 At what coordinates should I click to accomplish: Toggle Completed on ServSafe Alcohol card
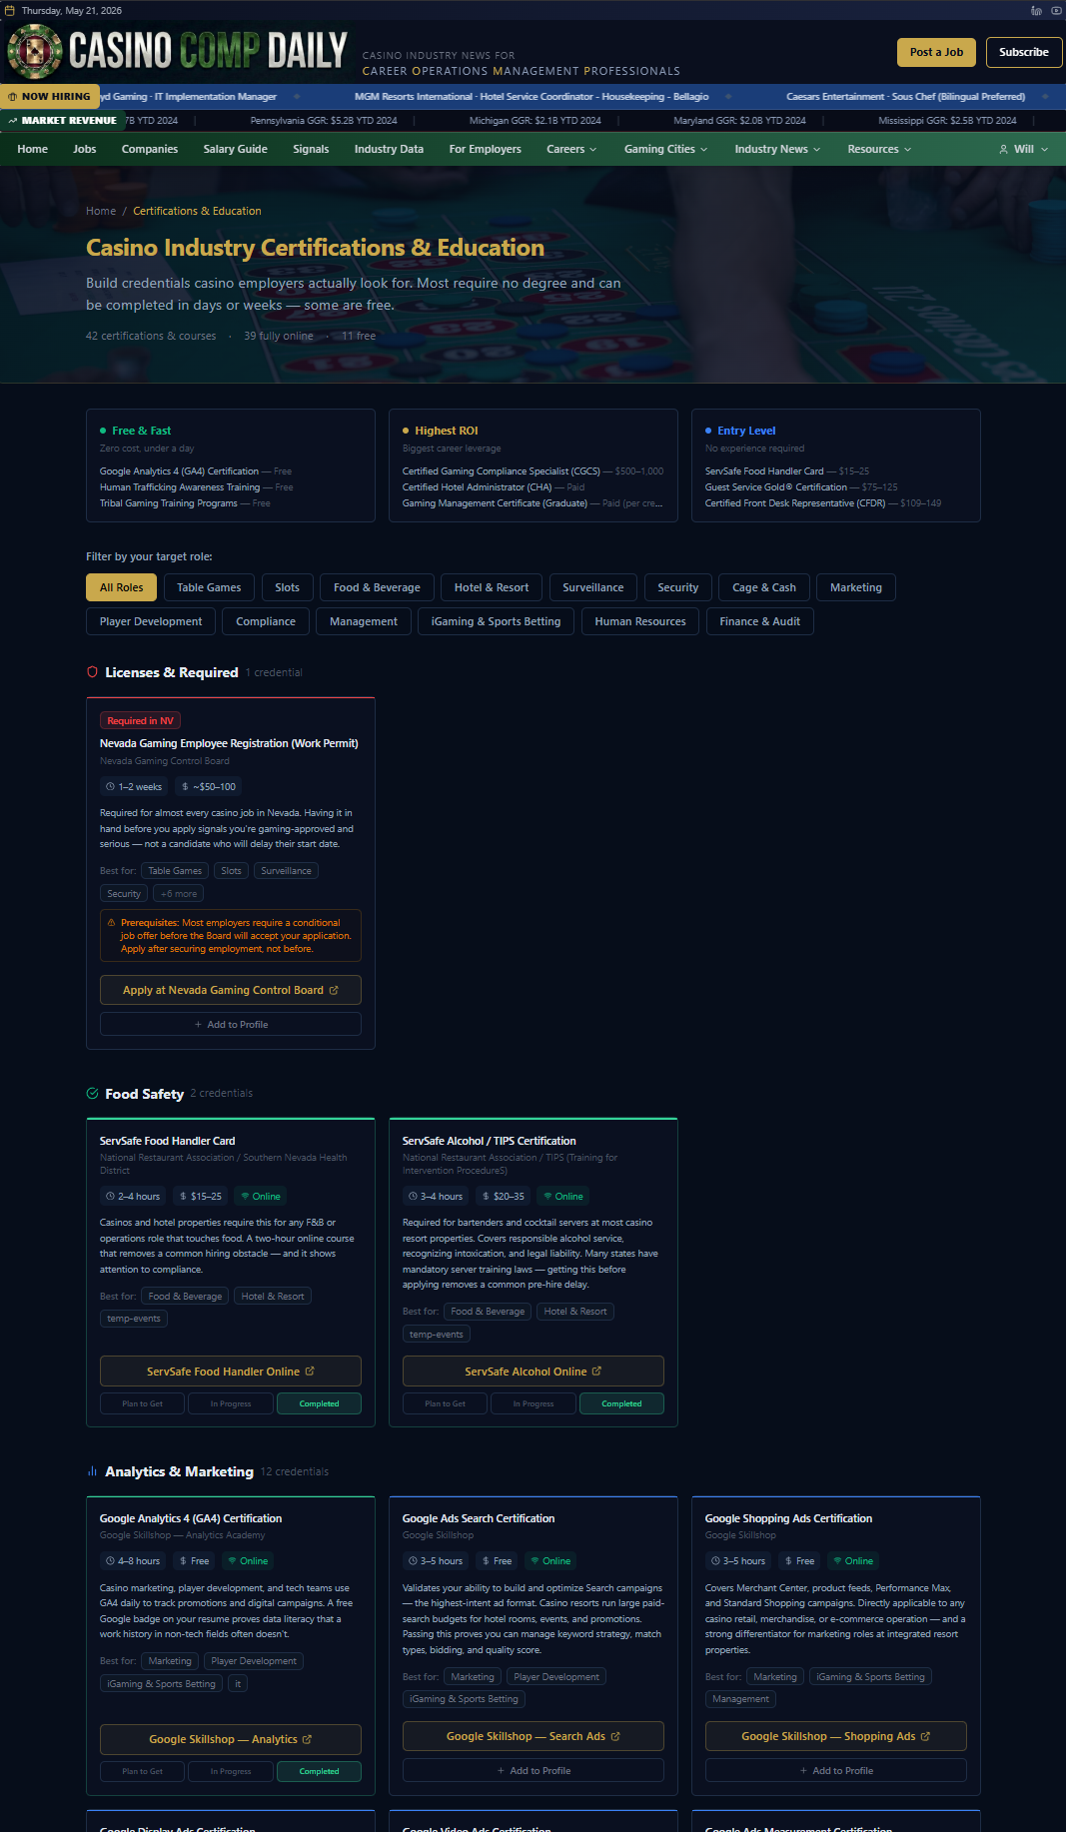point(621,1403)
